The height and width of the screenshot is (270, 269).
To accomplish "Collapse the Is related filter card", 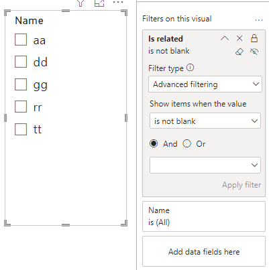I will 225,38.
